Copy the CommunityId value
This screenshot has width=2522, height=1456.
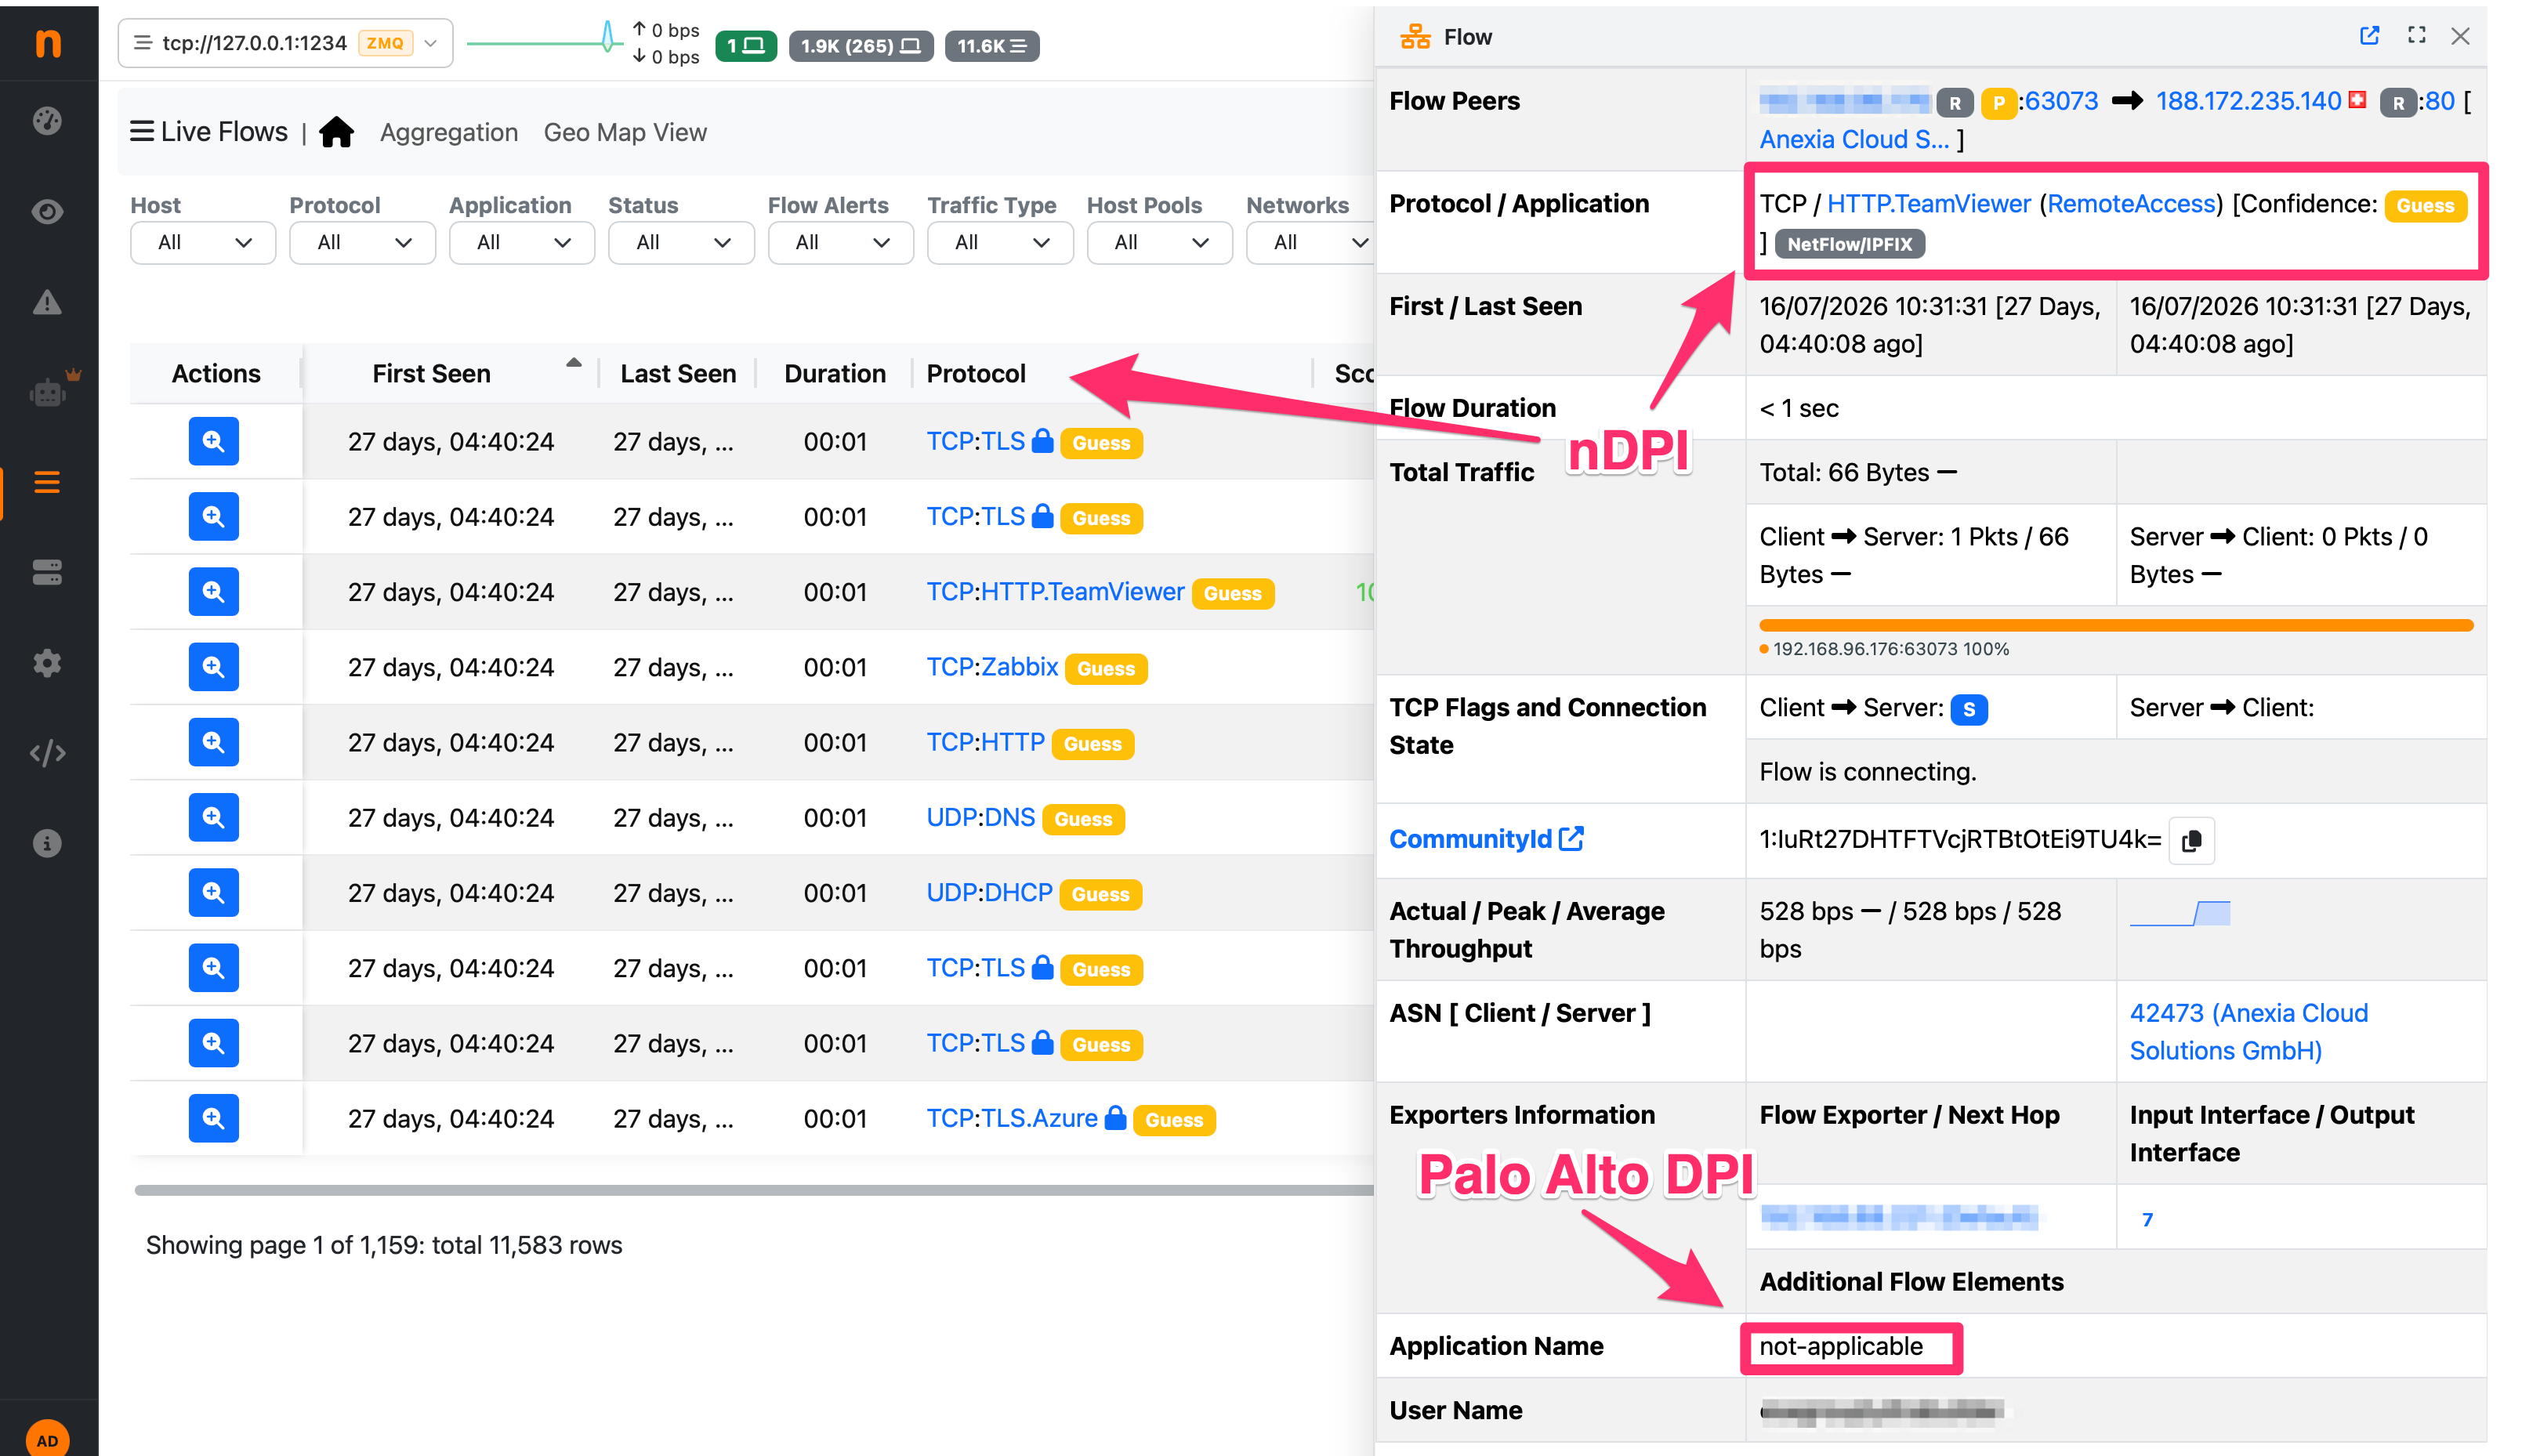coord(2191,840)
